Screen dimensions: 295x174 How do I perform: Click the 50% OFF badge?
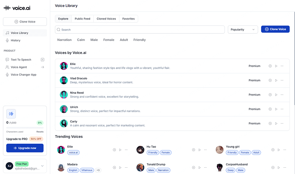click(x=36, y=139)
